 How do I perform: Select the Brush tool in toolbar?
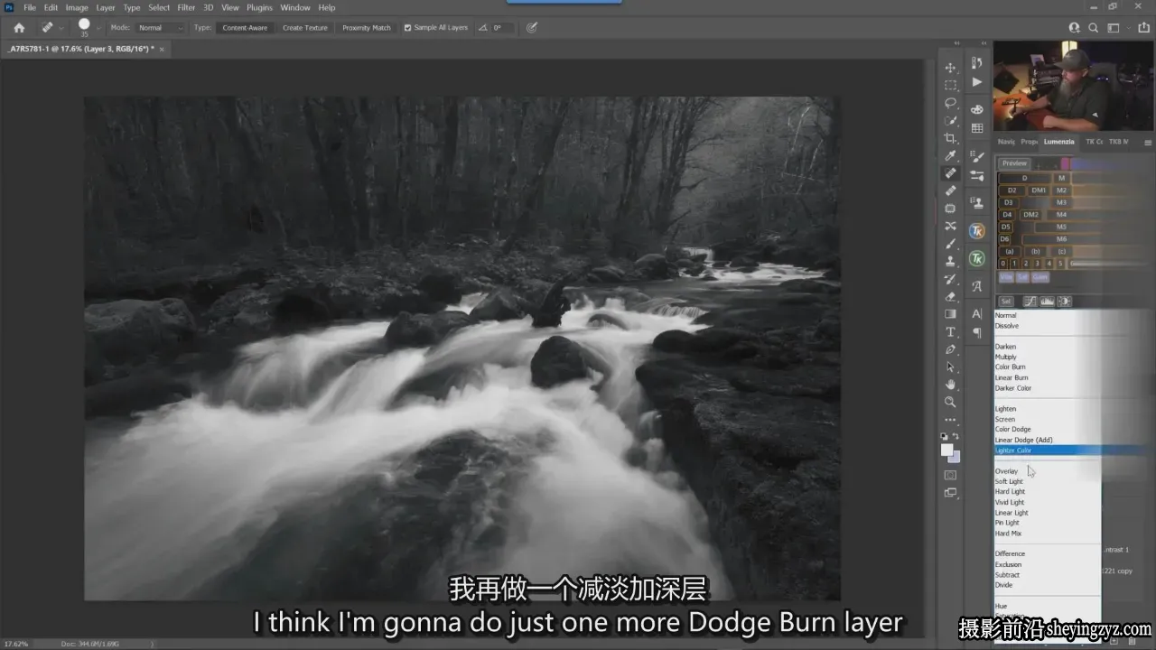950,244
